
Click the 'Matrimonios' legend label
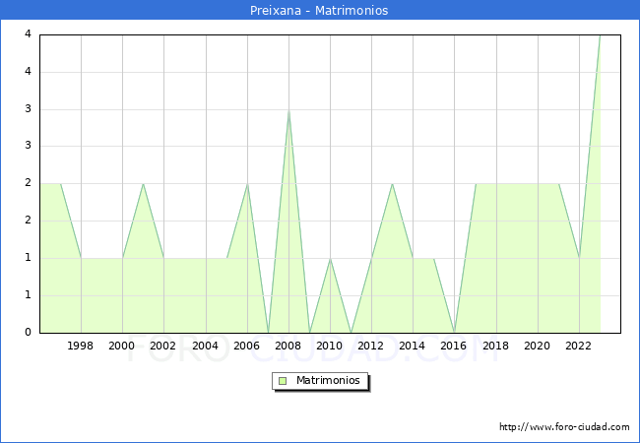click(x=328, y=380)
